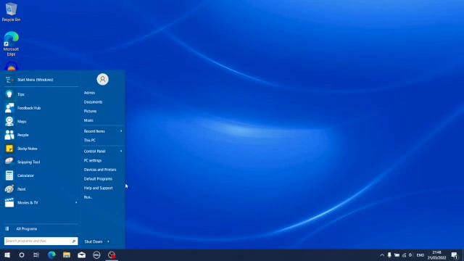Viewport: 464px width, 261px height.
Task: Click the search magnifier icon
Action: click(x=74, y=241)
